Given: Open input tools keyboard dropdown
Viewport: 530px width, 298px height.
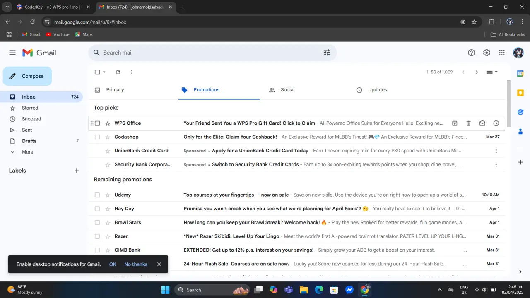Looking at the screenshot, I should [492, 72].
